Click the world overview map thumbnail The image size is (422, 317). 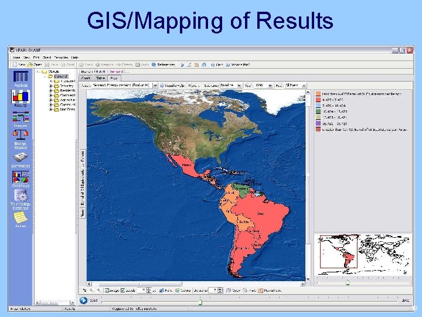[x=363, y=254]
